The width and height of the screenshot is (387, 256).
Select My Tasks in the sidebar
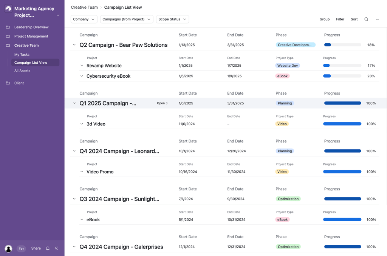22,54
